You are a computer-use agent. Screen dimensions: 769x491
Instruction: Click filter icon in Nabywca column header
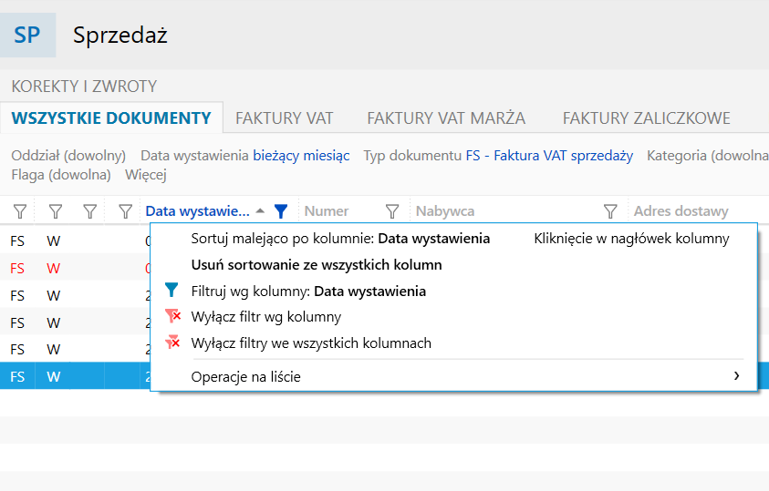click(x=611, y=211)
